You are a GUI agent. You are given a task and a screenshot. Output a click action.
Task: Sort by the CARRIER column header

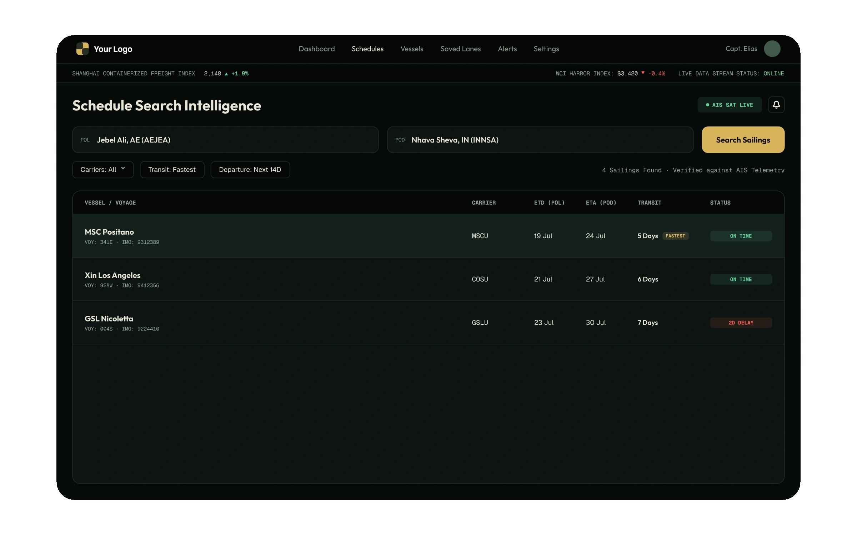point(484,203)
